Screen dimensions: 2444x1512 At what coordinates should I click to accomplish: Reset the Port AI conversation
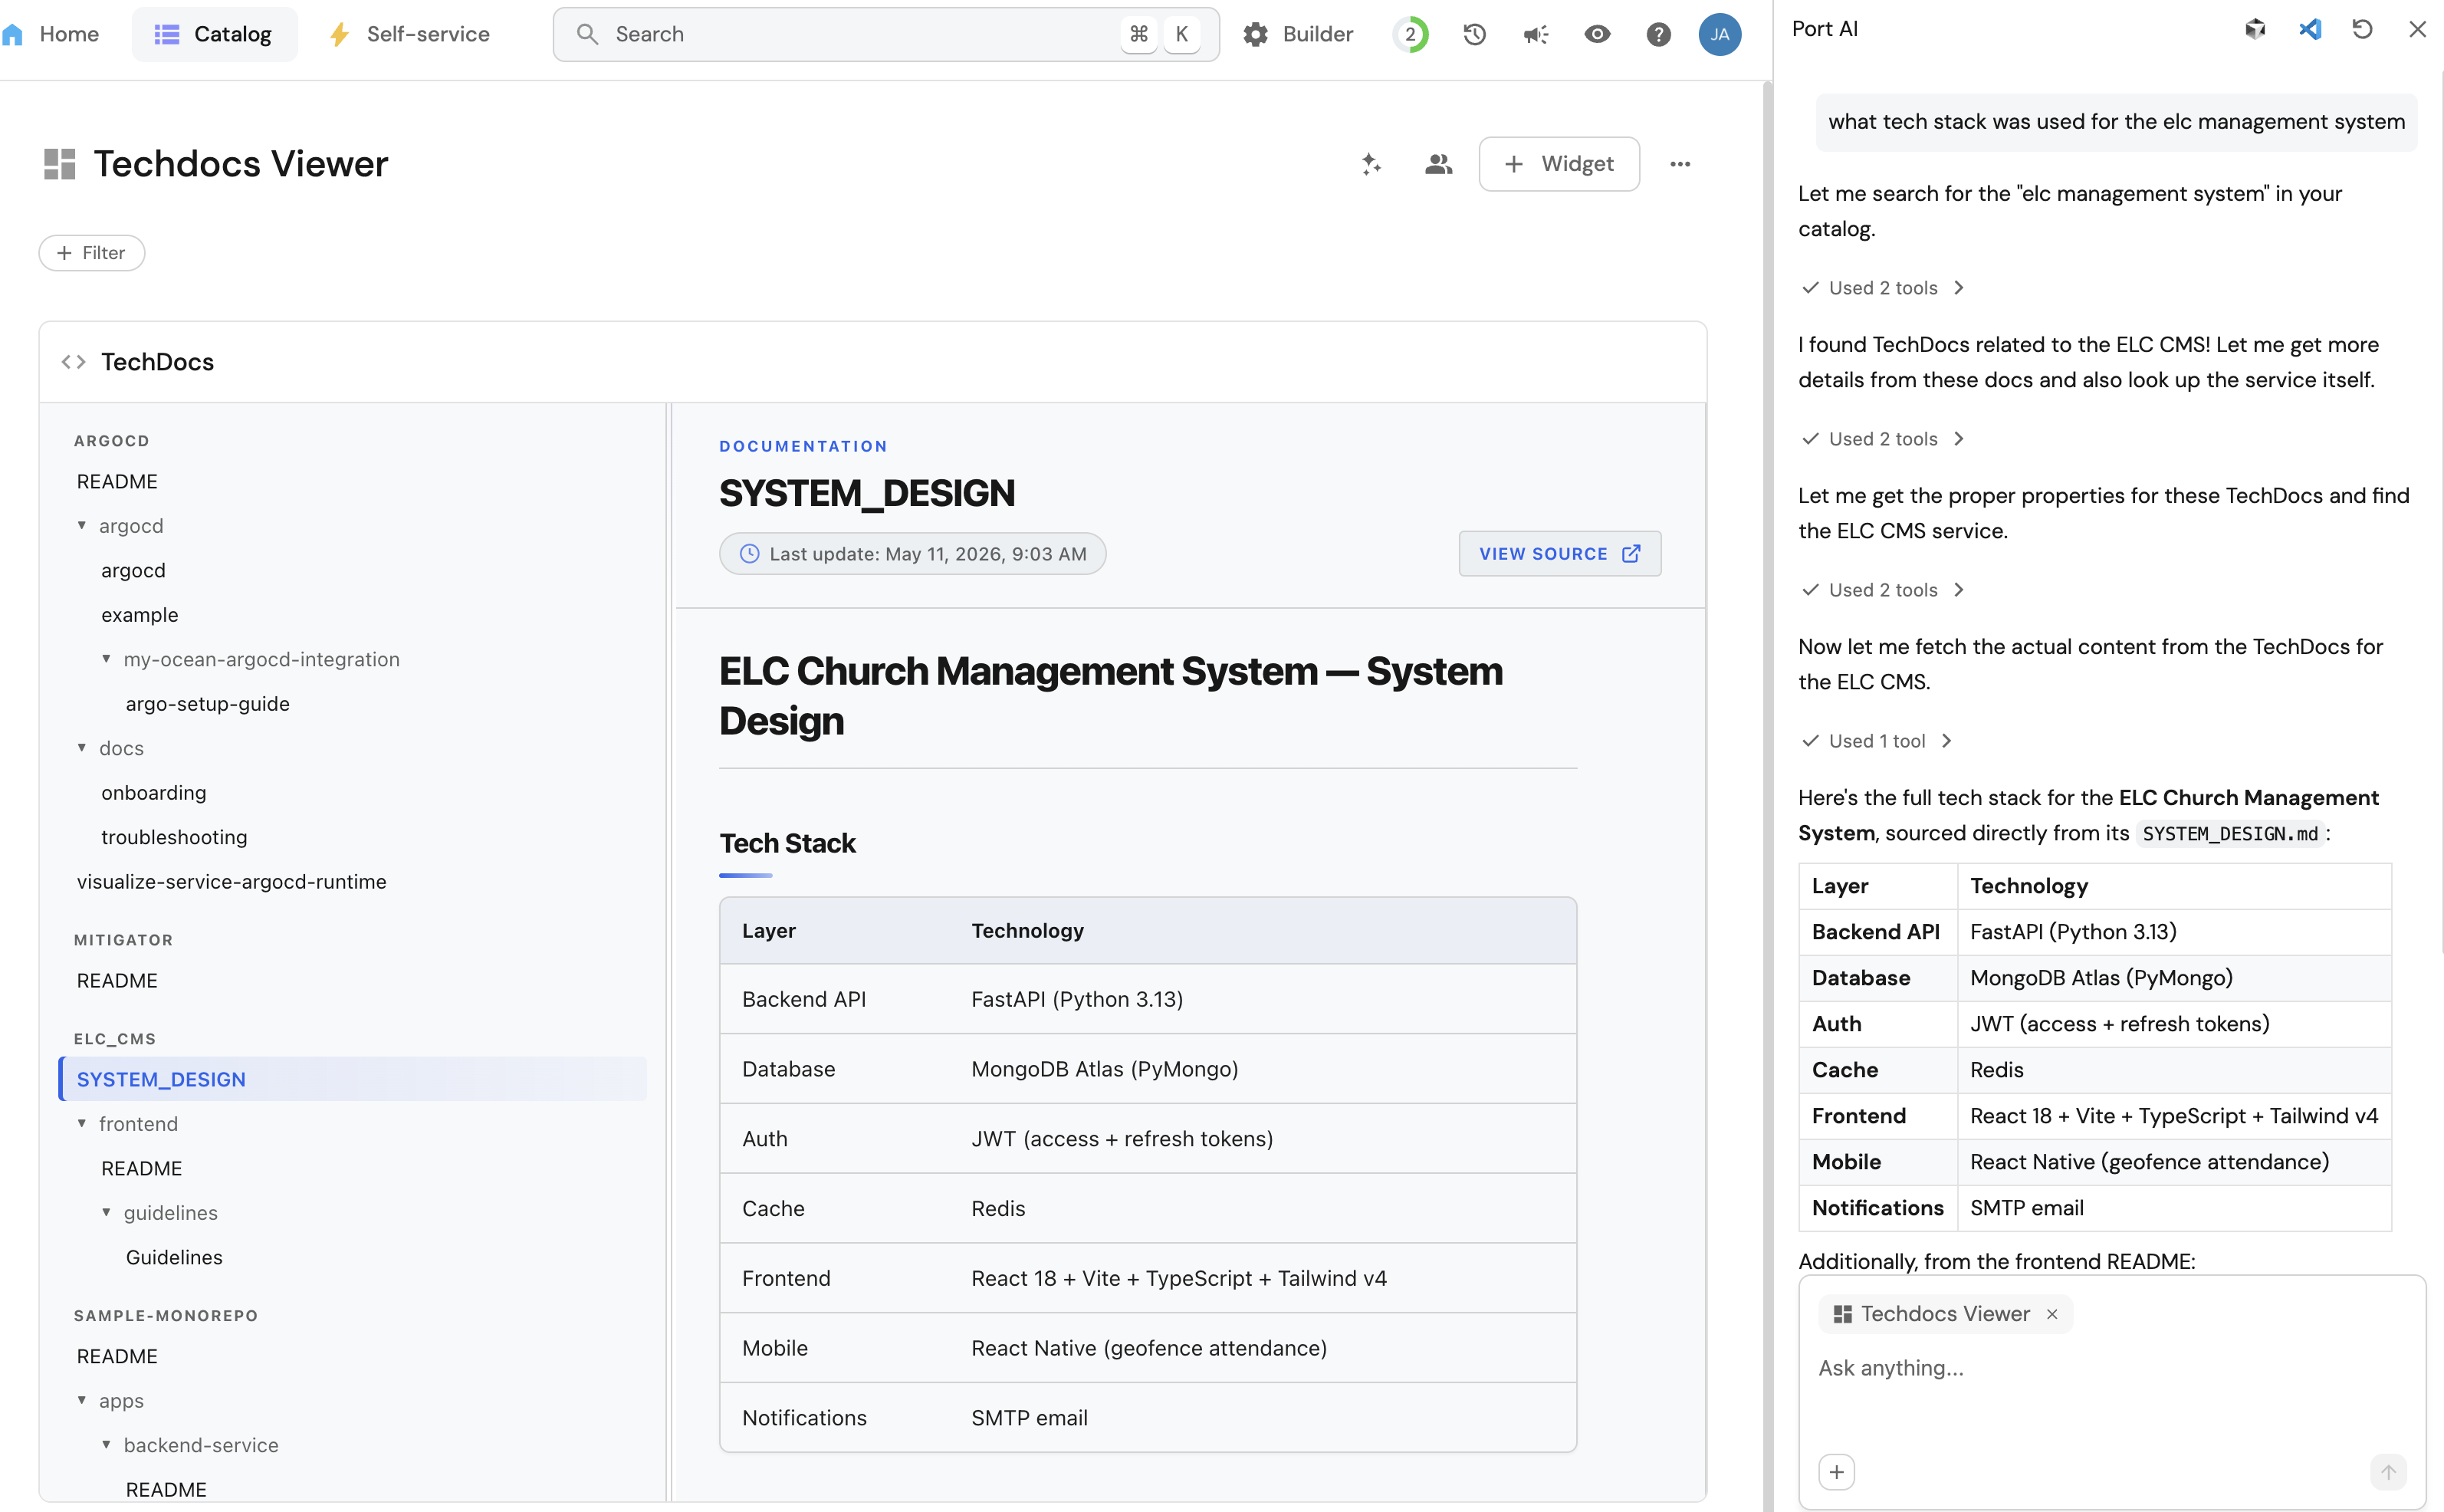click(x=2363, y=29)
